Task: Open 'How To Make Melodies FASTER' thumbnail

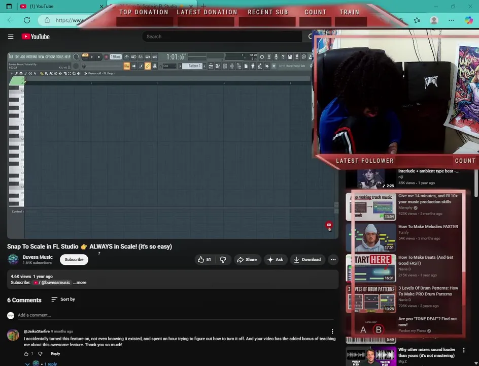Action: 371,237
